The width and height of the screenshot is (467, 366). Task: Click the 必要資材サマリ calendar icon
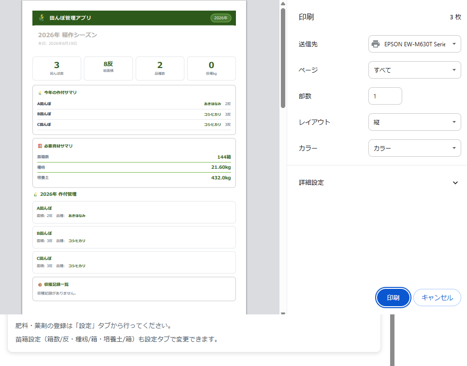(40, 146)
